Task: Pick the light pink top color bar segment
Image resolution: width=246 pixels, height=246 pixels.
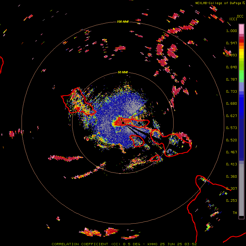Action: click(241, 29)
